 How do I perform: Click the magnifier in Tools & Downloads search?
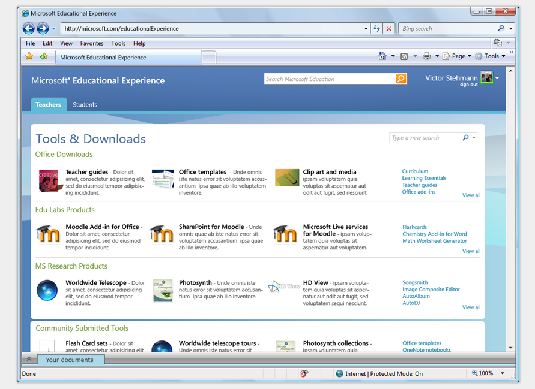466,138
